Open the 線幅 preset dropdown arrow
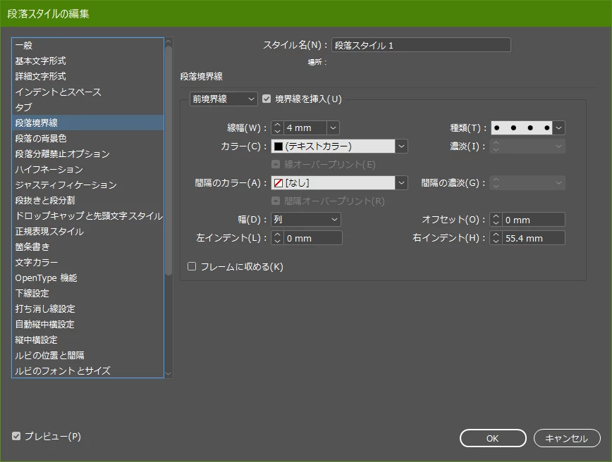This screenshot has height=462, width=612. tap(333, 128)
